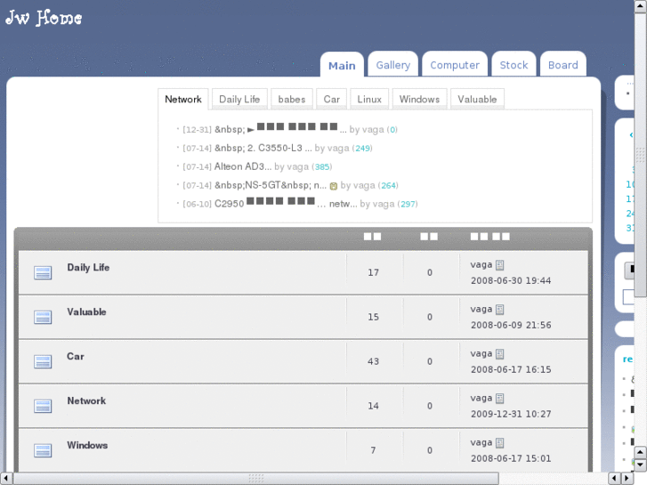Click date 2009-12-31 10:27 in Network row
This screenshot has height=485, width=647.
pyautogui.click(x=511, y=414)
